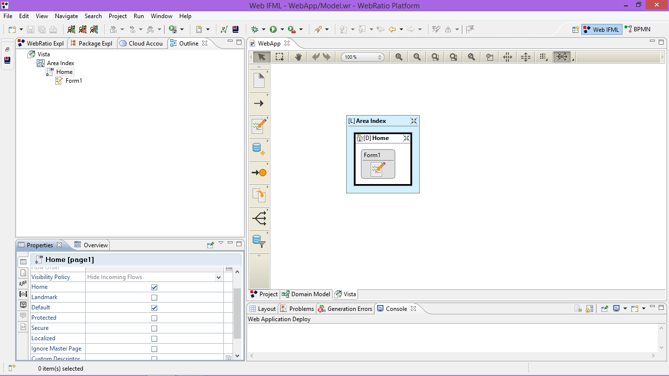Choose the database filter tool in palette
Image resolution: width=669 pixels, height=376 pixels.
pyautogui.click(x=259, y=240)
